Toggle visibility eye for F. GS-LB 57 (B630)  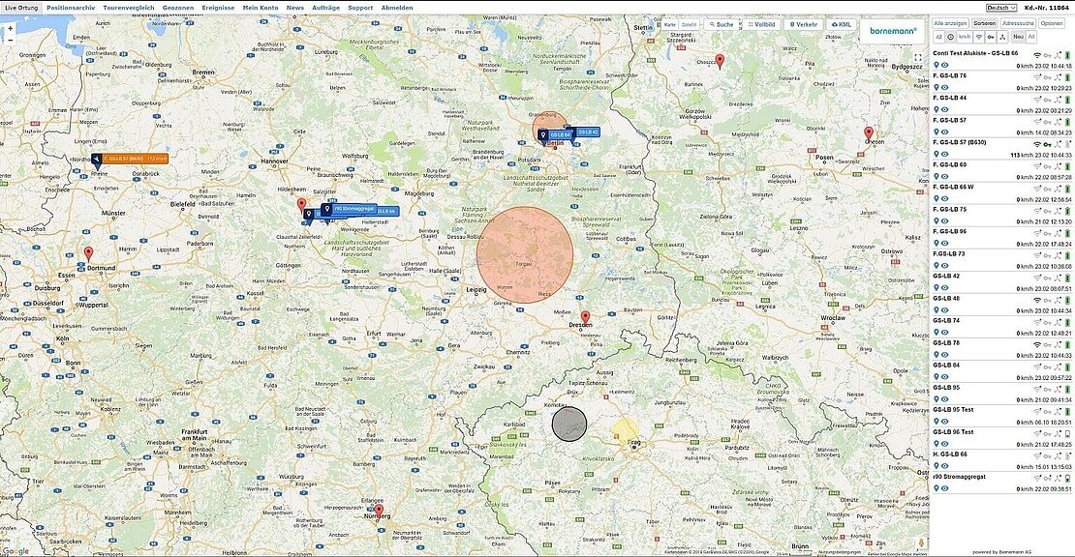[x=944, y=154]
